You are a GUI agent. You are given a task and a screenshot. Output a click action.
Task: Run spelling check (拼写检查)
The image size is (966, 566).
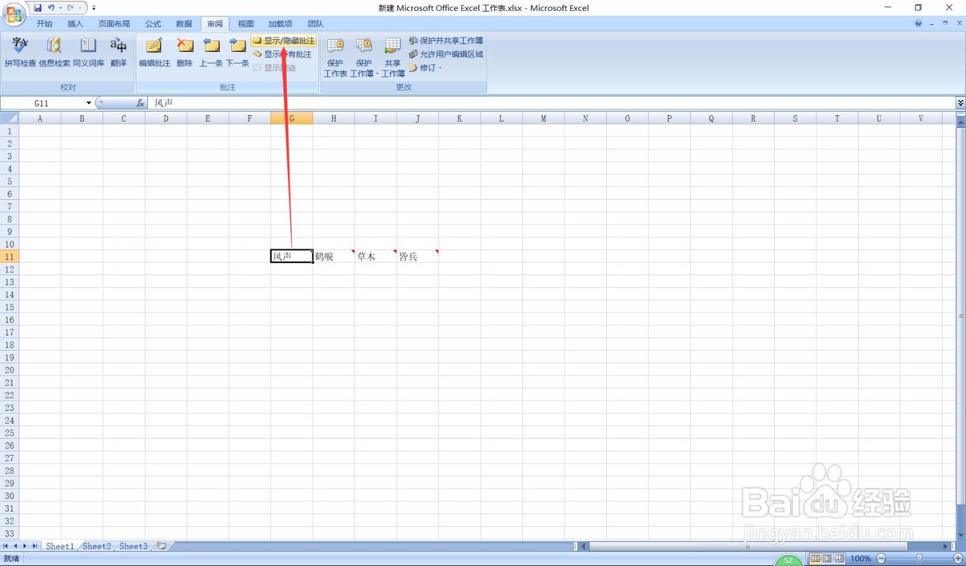pos(20,52)
